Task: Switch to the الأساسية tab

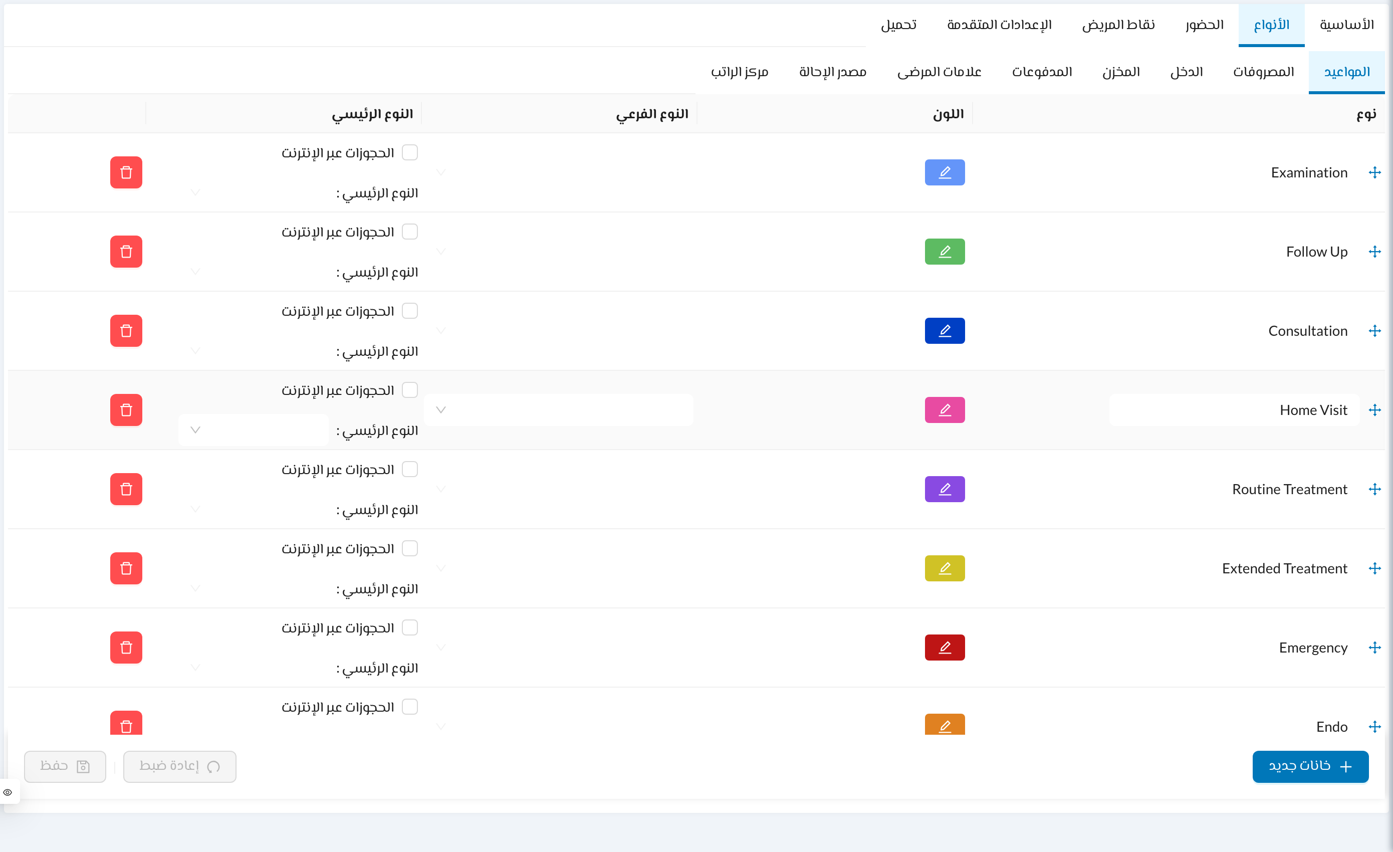Action: pyautogui.click(x=1346, y=25)
